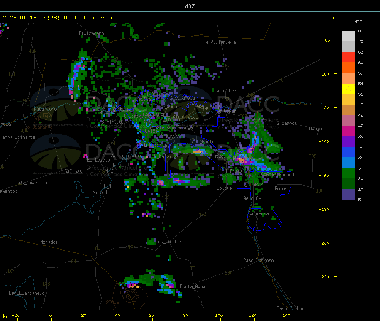Click the Carmensa map label
Viewport: 380px width, 321px height.
(x=258, y=214)
